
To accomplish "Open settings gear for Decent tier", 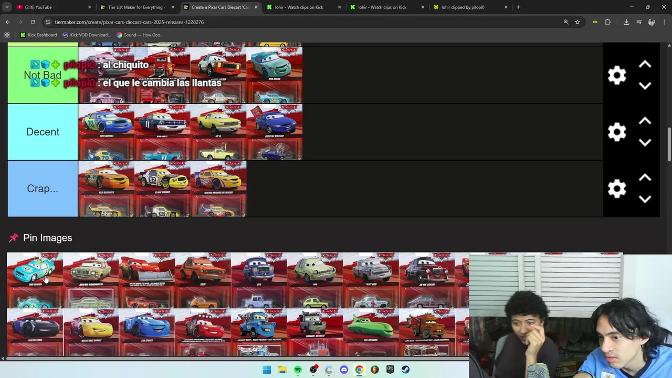I will pyautogui.click(x=617, y=132).
